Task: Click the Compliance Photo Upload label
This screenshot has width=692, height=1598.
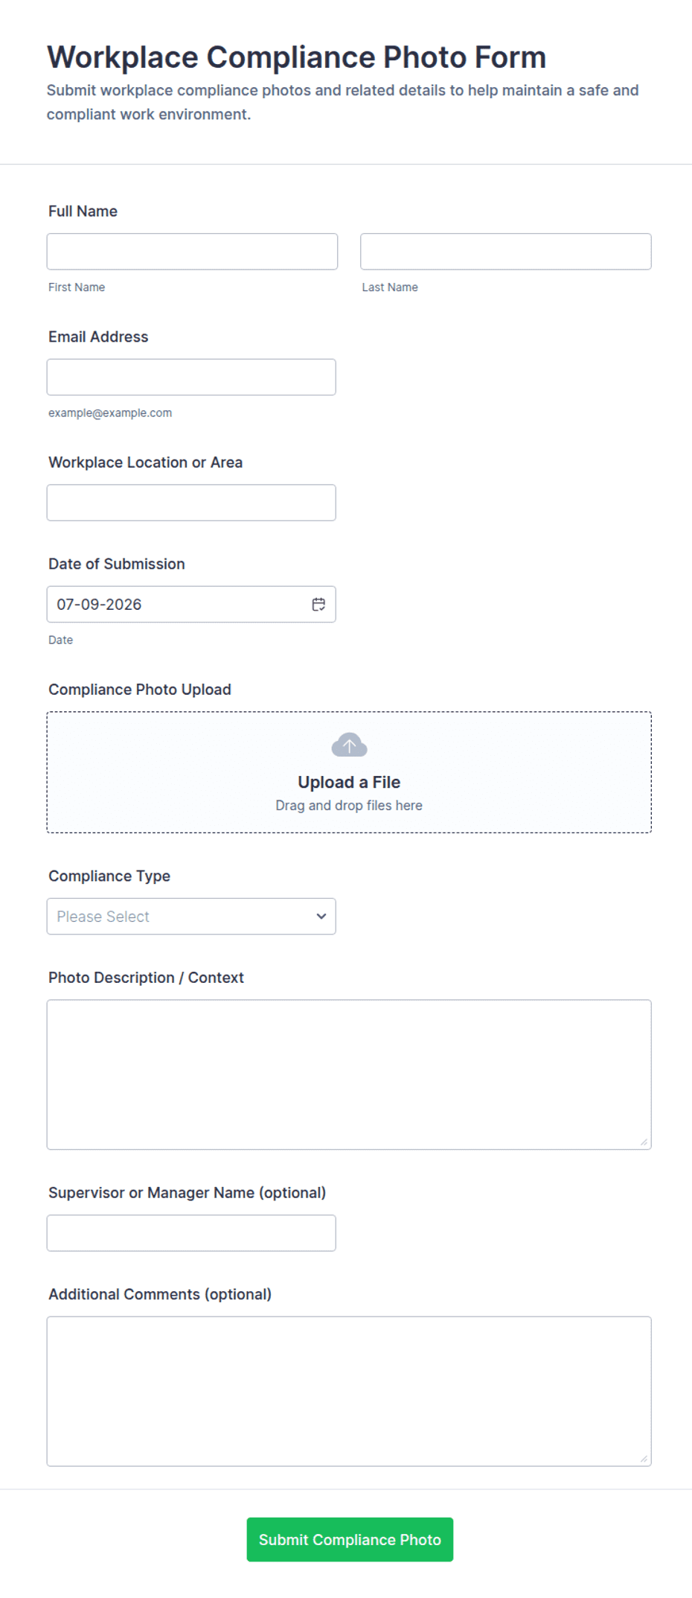Action: click(140, 690)
